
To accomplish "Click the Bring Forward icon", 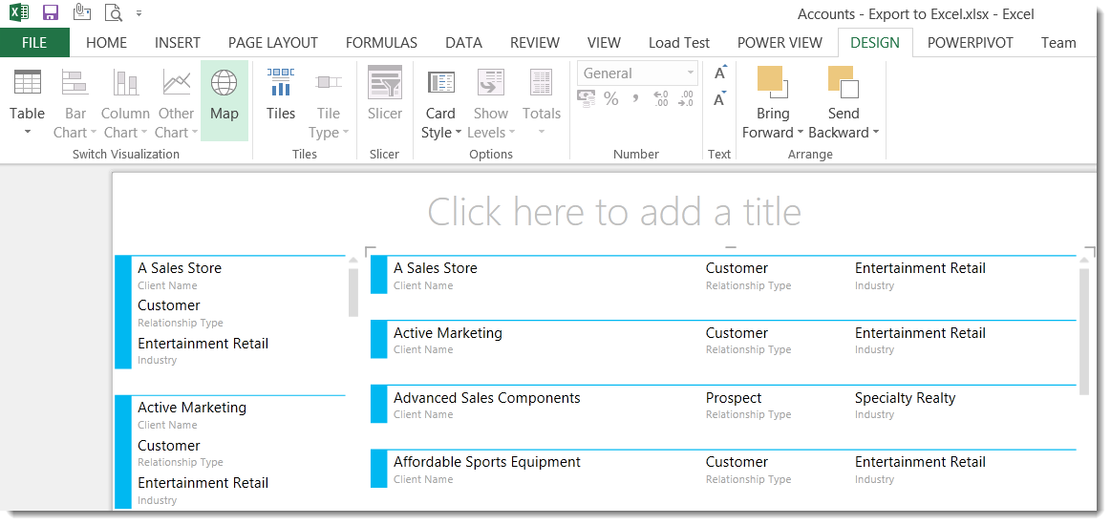I will pyautogui.click(x=772, y=83).
